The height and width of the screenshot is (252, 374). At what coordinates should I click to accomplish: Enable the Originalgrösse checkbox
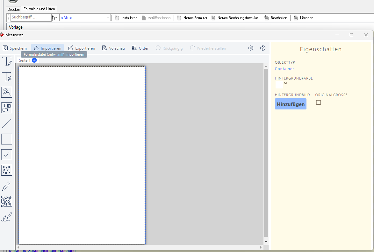[x=319, y=102]
